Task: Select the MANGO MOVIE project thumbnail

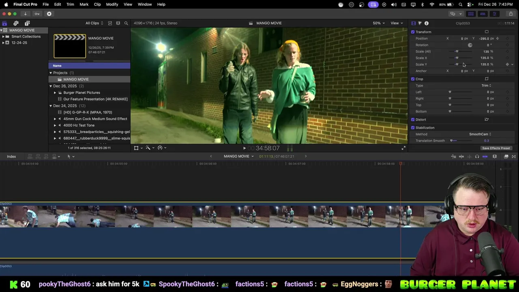Action: click(70, 46)
